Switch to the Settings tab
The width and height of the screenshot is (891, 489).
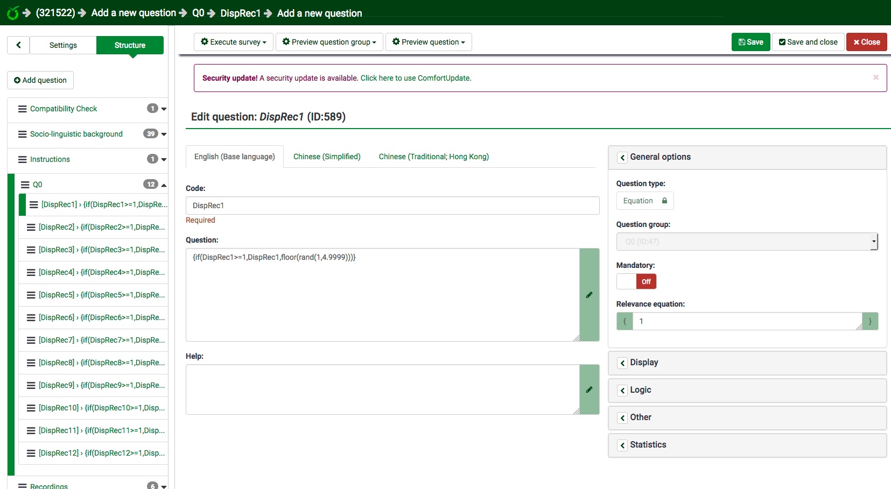point(63,45)
